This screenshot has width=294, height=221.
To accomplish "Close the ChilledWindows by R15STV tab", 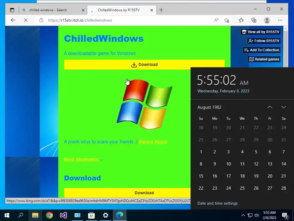I will tap(152, 10).
